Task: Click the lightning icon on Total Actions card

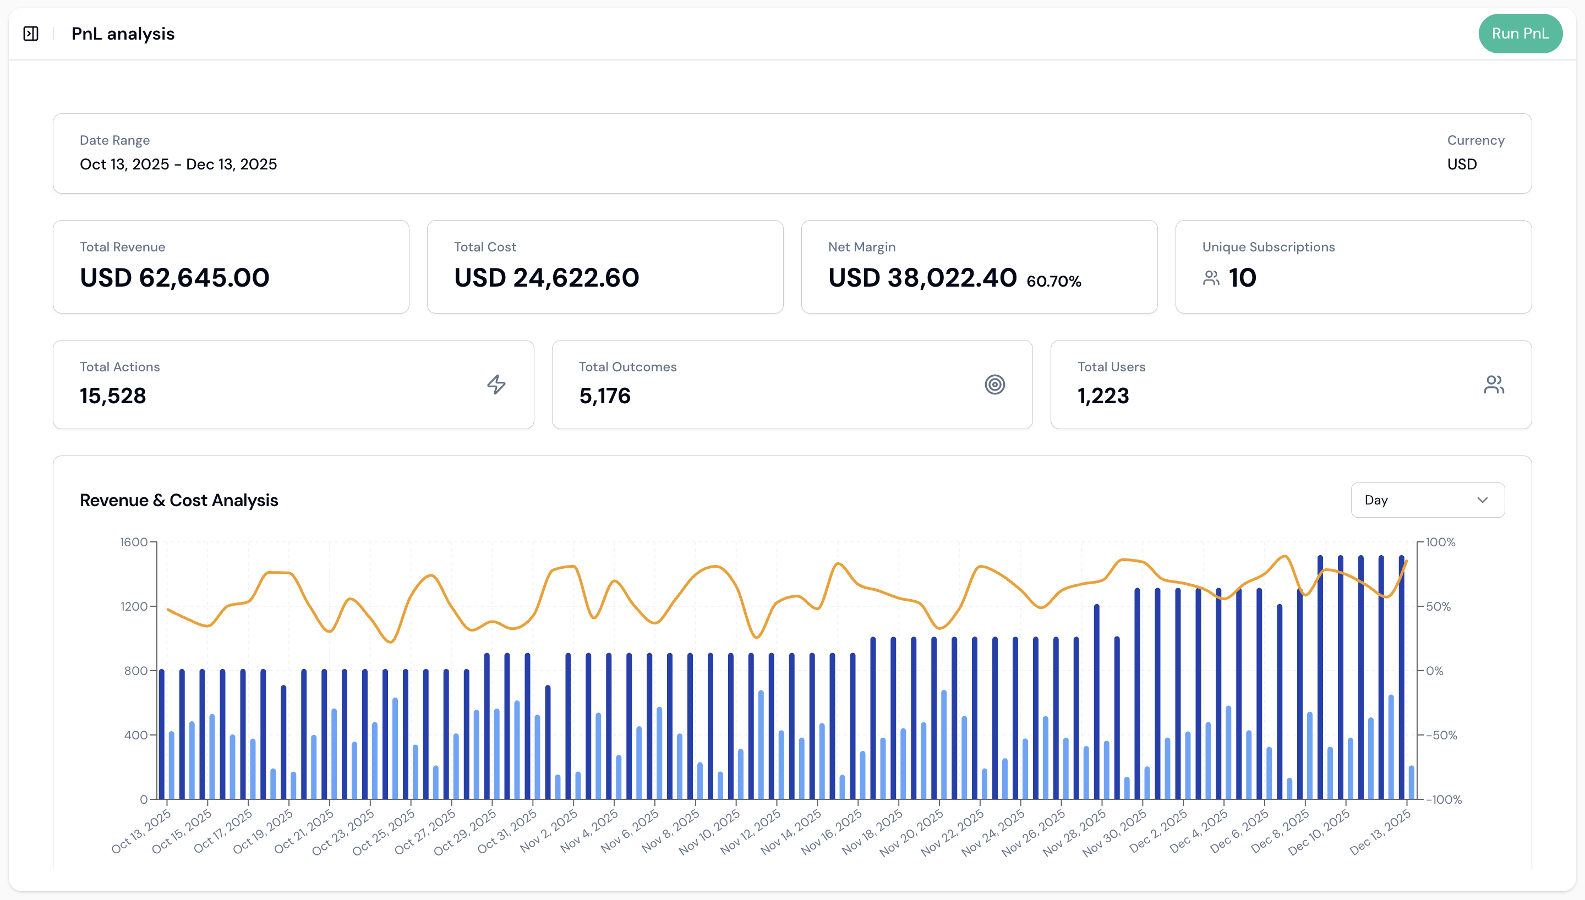Action: click(x=496, y=385)
